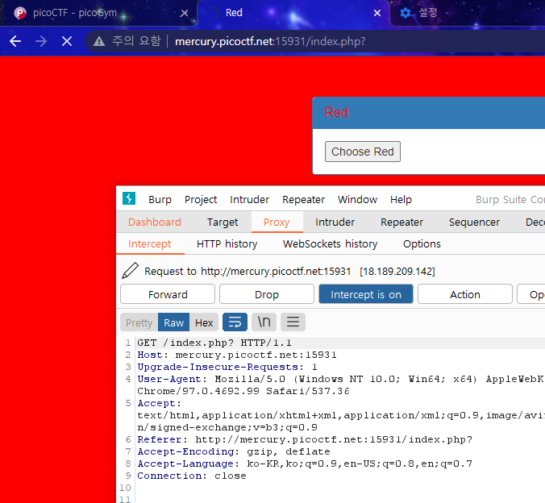Open the Intruder menu in the menu bar
The height and width of the screenshot is (503, 545).
249,200
